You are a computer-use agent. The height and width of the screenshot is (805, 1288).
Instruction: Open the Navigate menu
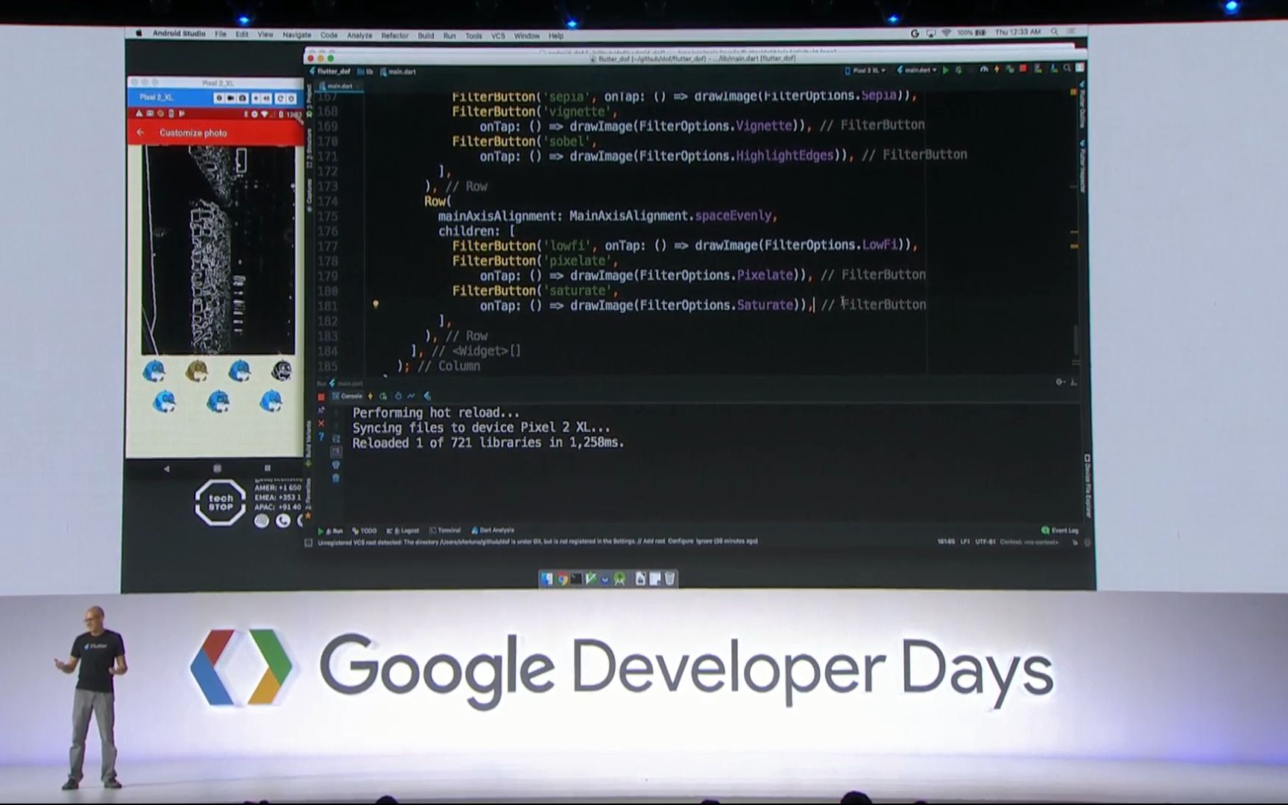[297, 34]
